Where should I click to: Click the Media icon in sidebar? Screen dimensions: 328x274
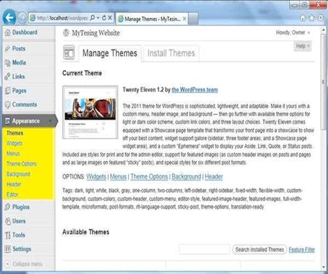click(x=7, y=63)
